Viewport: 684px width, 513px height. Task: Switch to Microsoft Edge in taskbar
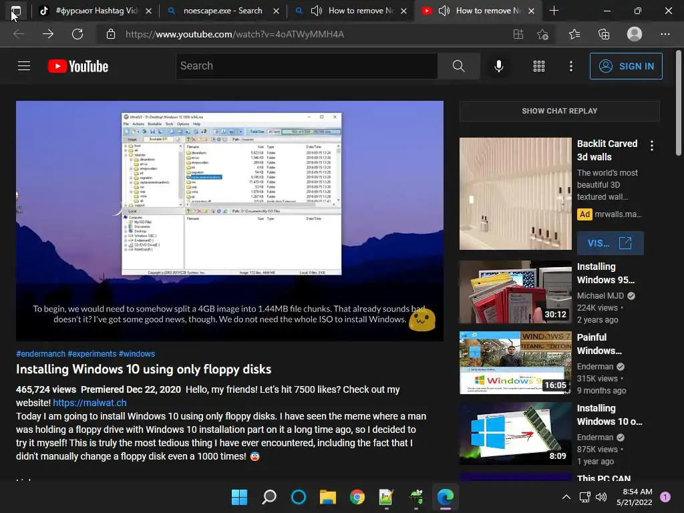[x=446, y=497]
